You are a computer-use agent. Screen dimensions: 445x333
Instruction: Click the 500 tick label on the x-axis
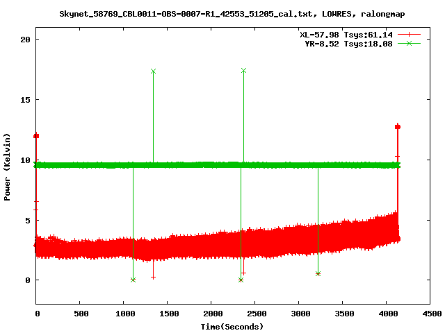(80, 314)
